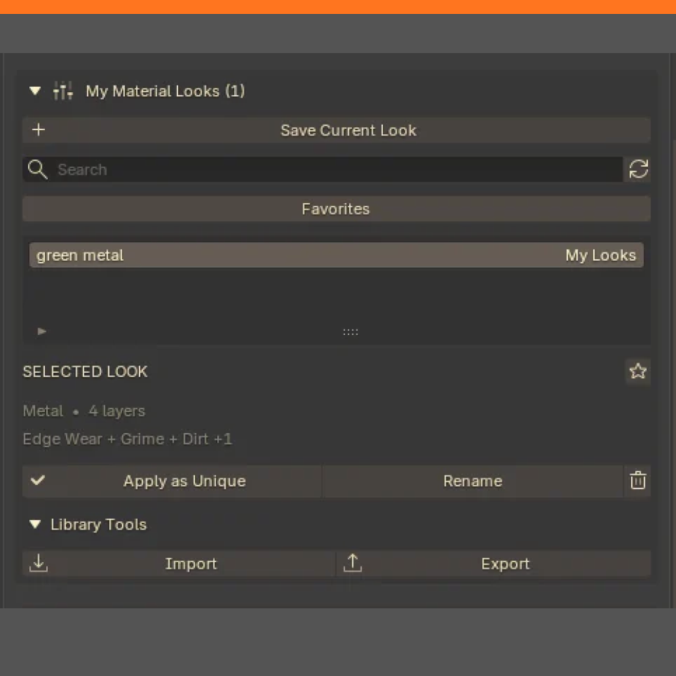Select the green metal look

[336, 256]
